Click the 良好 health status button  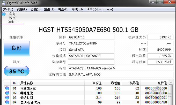click(17, 48)
